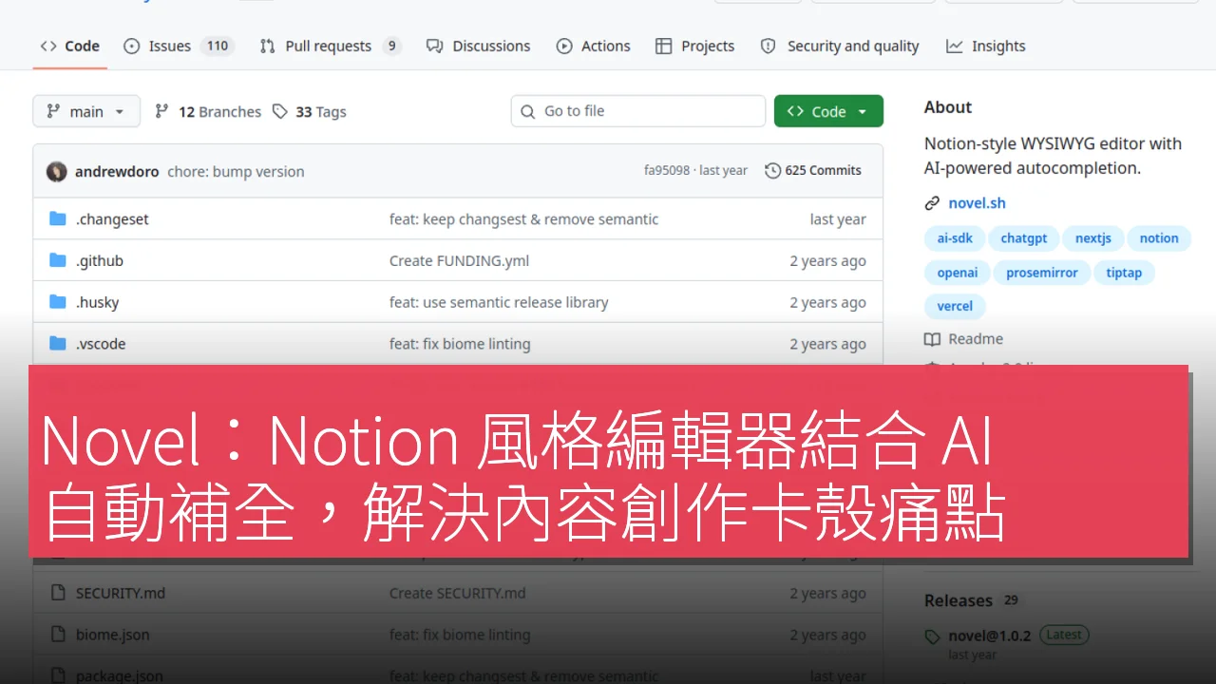Select the openai topic tag
Image resolution: width=1216 pixels, height=684 pixels.
click(x=957, y=273)
